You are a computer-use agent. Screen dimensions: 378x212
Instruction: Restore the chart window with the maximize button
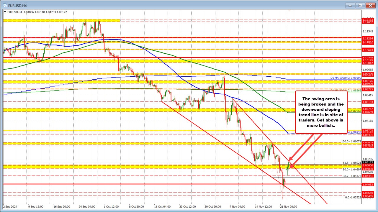360,5
